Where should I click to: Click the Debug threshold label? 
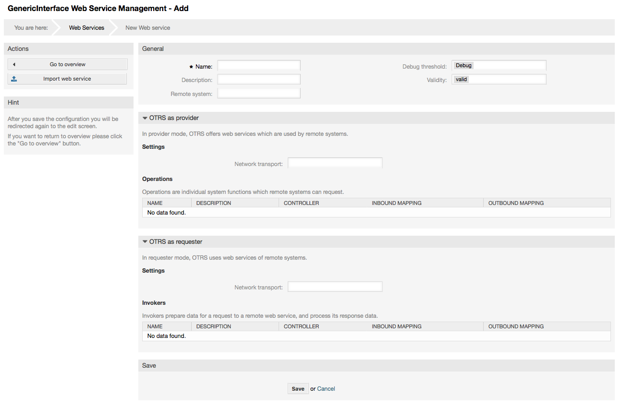click(425, 66)
